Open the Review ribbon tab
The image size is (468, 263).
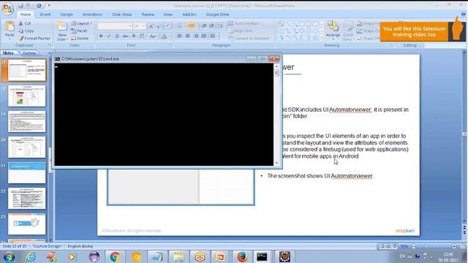pos(148,15)
